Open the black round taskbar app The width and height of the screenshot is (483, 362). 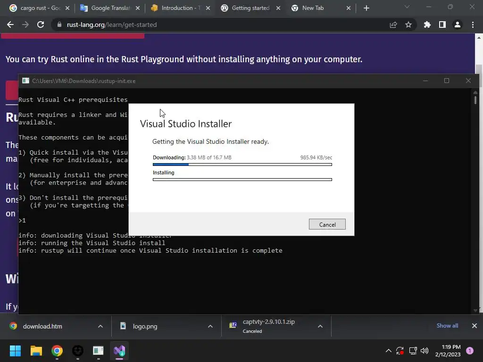point(78,351)
